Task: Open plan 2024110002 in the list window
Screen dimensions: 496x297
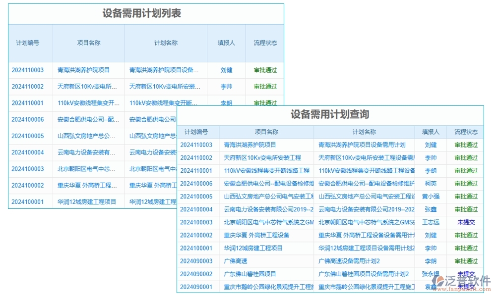Action: pyautogui.click(x=29, y=86)
